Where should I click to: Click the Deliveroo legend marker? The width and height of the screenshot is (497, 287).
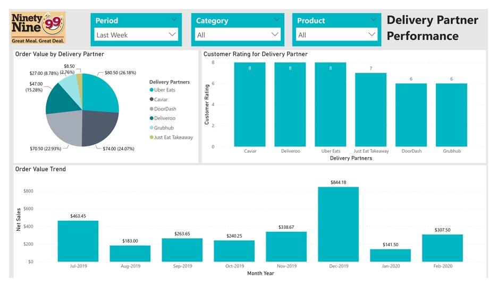pyautogui.click(x=151, y=119)
